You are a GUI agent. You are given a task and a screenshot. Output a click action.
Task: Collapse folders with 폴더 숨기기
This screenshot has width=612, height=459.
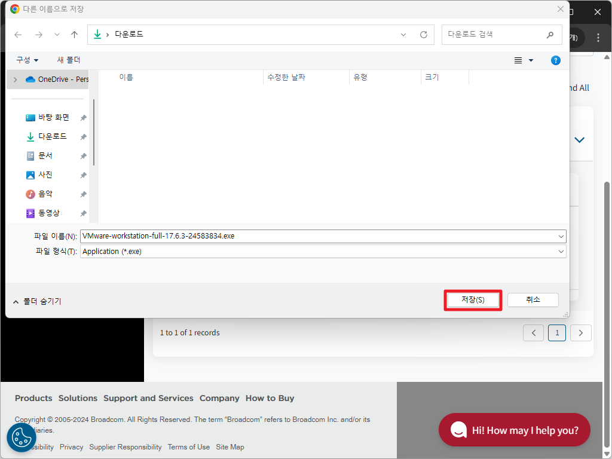(x=37, y=301)
